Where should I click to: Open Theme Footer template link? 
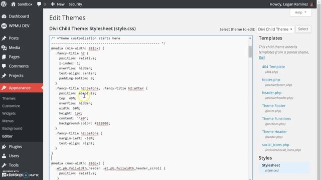coord(273,105)
